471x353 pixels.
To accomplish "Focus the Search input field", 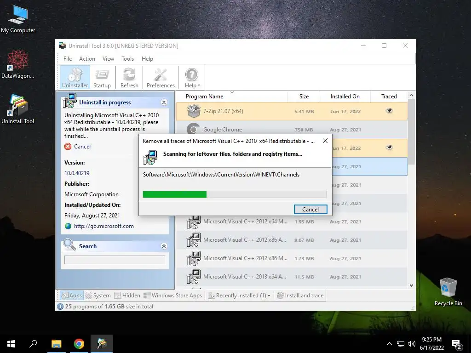I will pos(115,260).
